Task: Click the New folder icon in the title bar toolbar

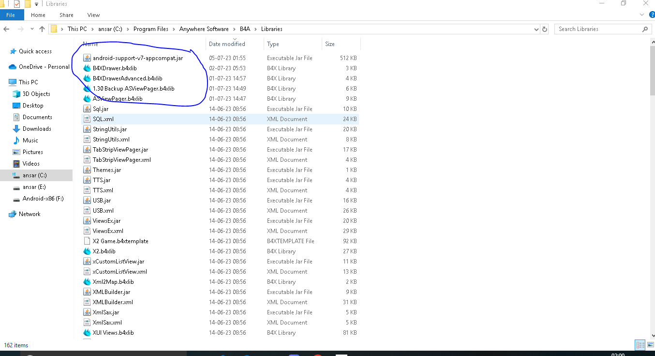Action: (27, 4)
